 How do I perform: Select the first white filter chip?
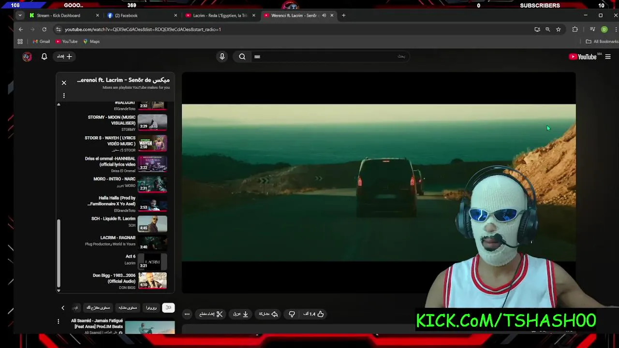pyautogui.click(x=168, y=308)
